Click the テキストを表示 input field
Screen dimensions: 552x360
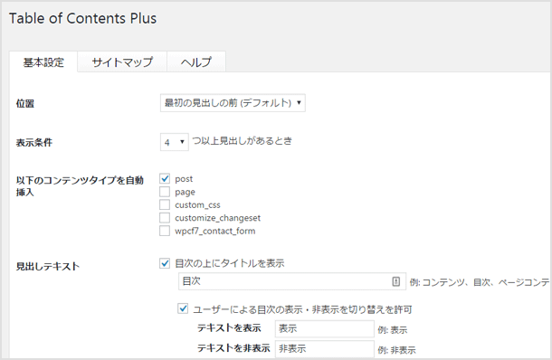[324, 328]
